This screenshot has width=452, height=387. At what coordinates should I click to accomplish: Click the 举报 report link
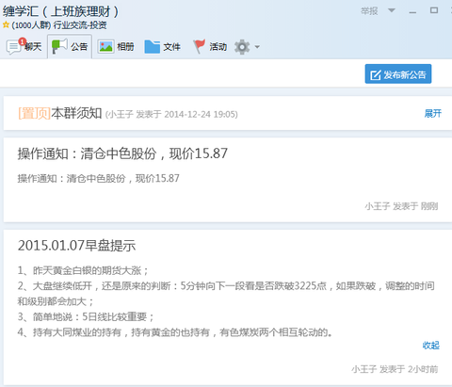369,11
